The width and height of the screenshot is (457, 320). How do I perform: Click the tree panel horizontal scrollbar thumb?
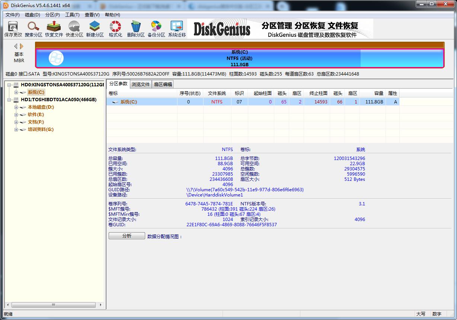[x=53, y=305]
